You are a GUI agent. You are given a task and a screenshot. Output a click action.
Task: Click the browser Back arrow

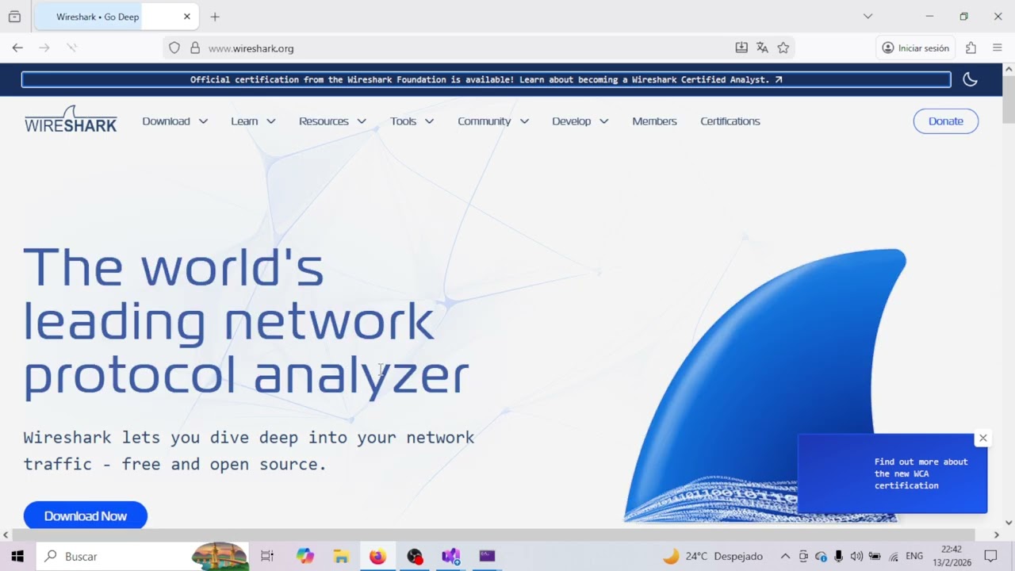coord(17,48)
